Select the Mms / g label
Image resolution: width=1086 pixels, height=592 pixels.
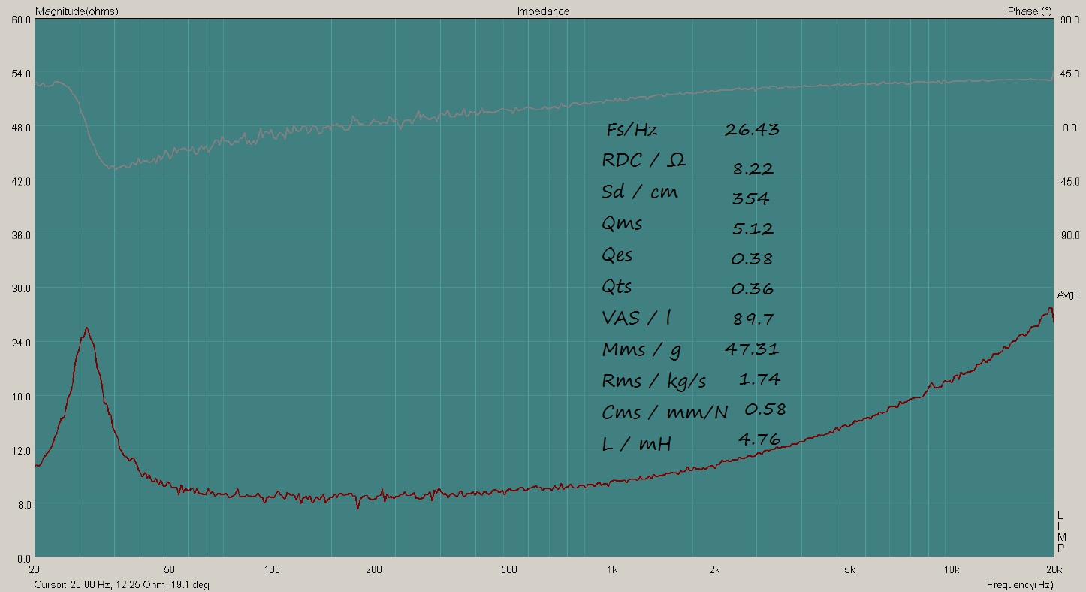pos(641,350)
